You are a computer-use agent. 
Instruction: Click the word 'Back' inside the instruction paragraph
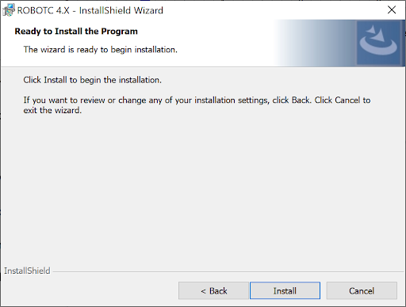pos(301,100)
